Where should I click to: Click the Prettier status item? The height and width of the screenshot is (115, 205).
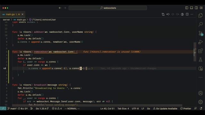point(186,109)
